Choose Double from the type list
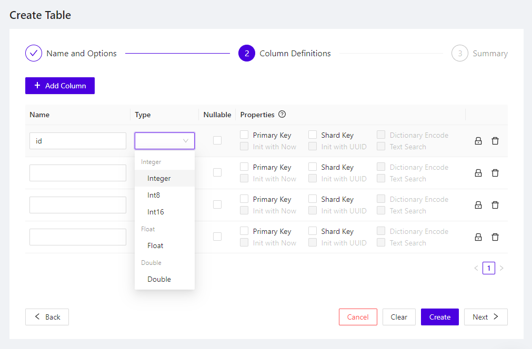Image resolution: width=532 pixels, height=349 pixels. 159,279
